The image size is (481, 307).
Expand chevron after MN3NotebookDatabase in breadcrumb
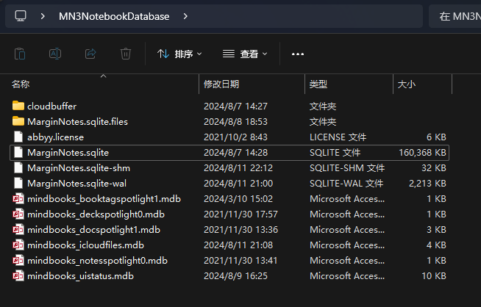pyautogui.click(x=185, y=15)
